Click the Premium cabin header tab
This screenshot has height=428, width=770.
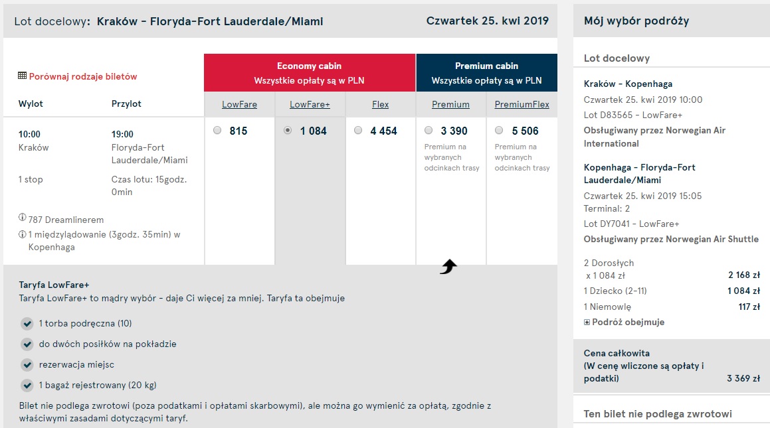pyautogui.click(x=487, y=72)
